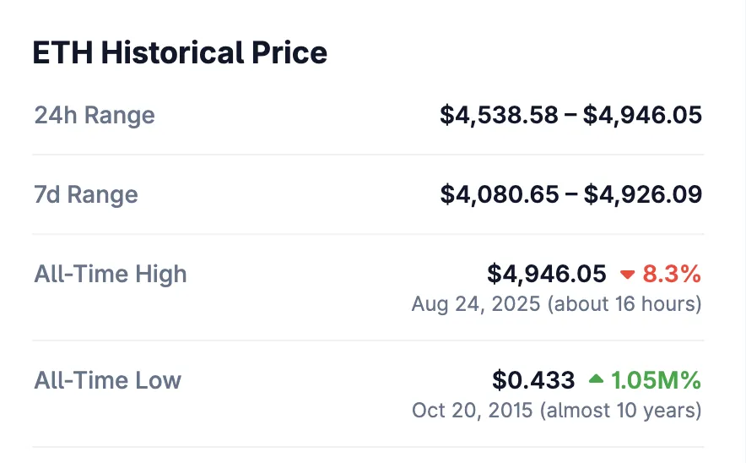
Task: Click the 7d low value $4,080.65
Action: (499, 194)
